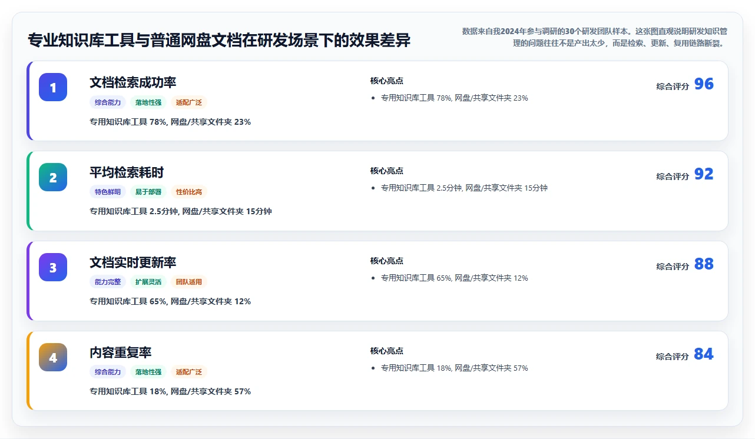Screen dimensions: 755x439
Task: Click bullet item with 78% and 23%
Action: [x=455, y=98]
